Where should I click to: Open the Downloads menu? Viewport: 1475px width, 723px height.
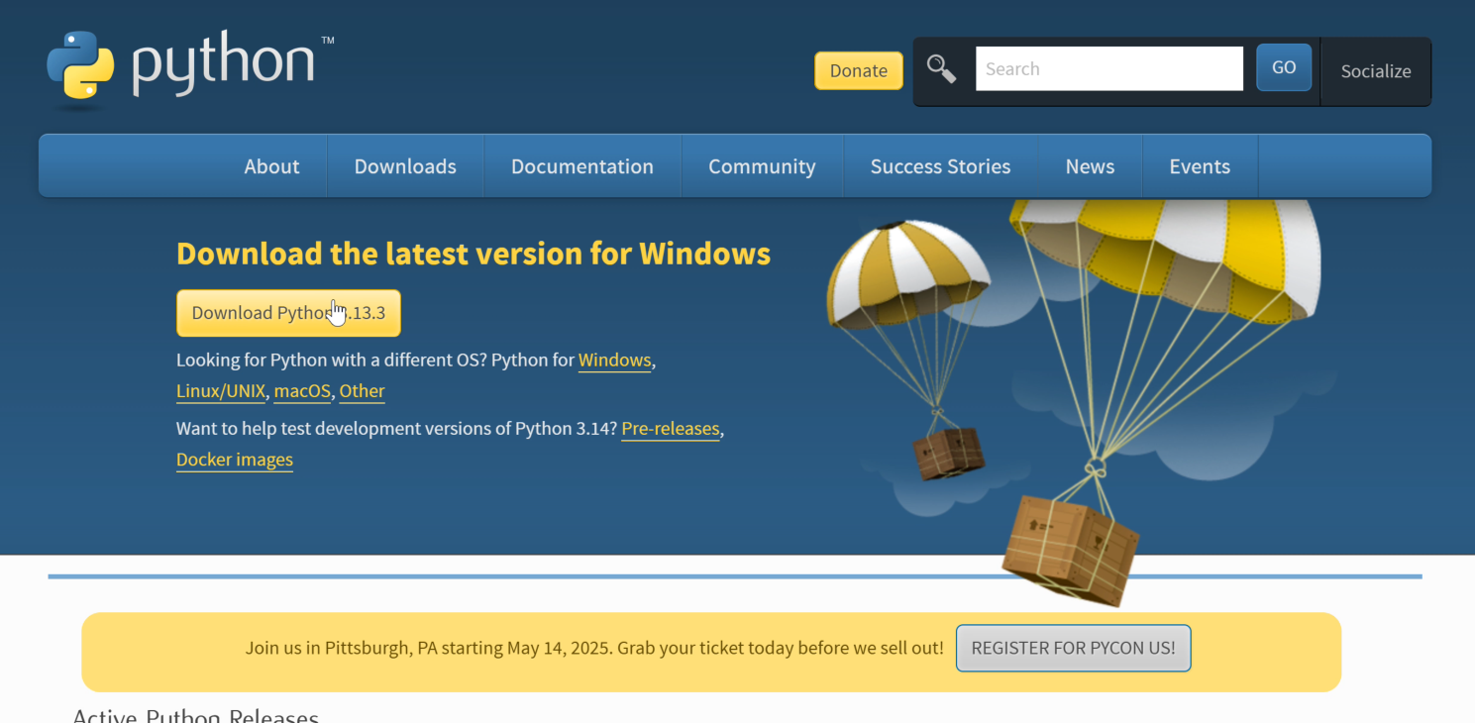pyautogui.click(x=405, y=166)
